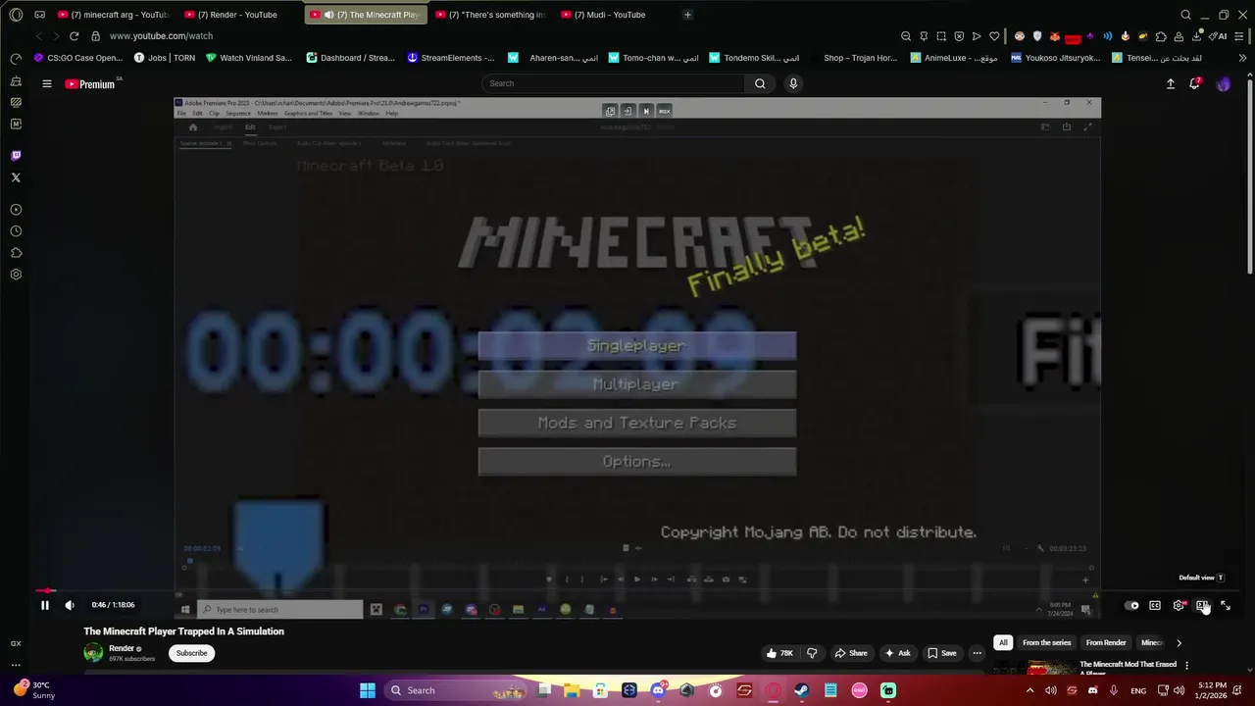Open a new browser tab
Image resolution: width=1255 pixels, height=706 pixels.
[x=687, y=15]
